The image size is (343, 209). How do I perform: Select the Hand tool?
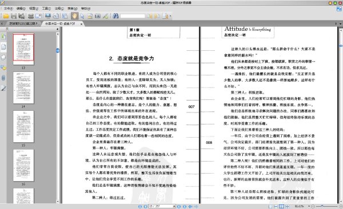click(x=74, y=16)
